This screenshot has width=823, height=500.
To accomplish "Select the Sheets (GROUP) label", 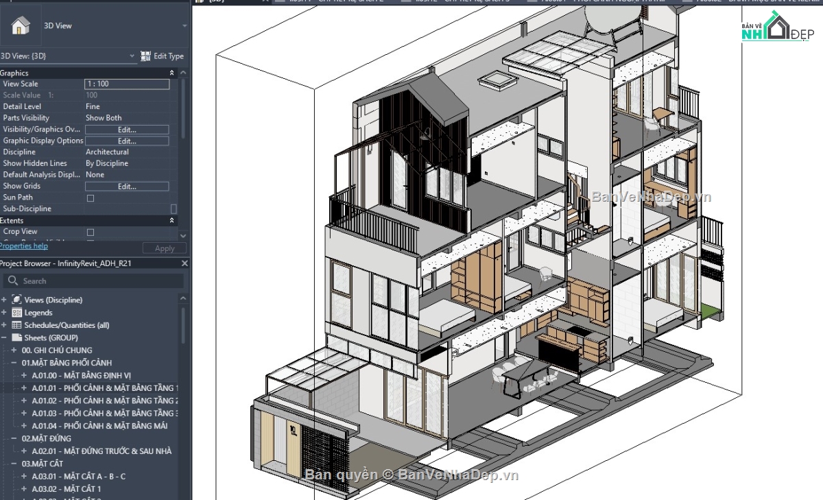I will point(51,337).
